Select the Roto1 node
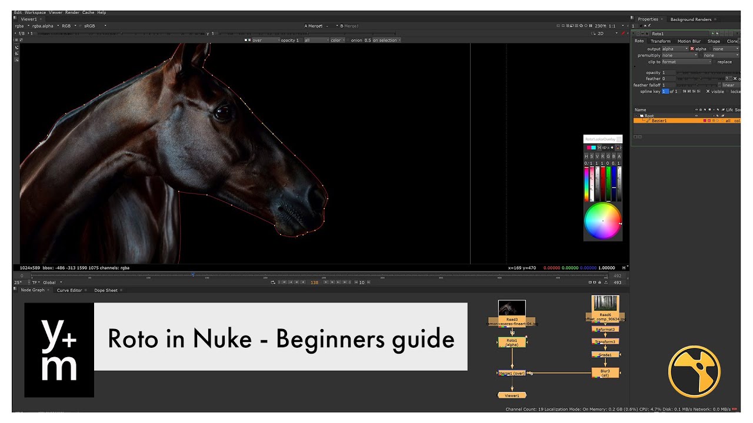 [x=512, y=342]
